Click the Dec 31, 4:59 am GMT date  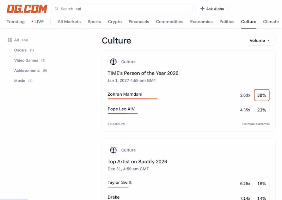128,169
